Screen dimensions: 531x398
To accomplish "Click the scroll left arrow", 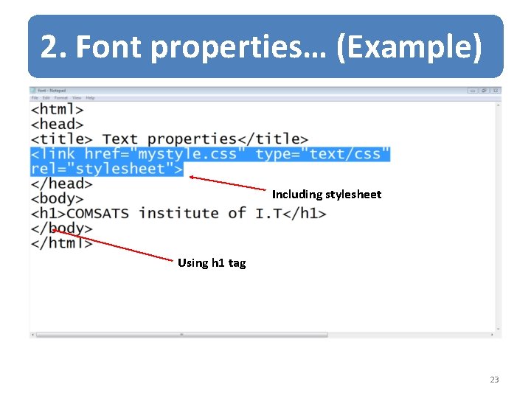I will pyautogui.click(x=33, y=335).
